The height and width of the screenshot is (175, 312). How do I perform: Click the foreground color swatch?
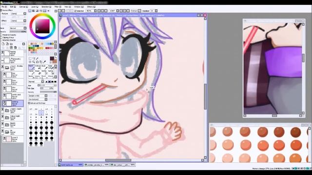[52, 58]
